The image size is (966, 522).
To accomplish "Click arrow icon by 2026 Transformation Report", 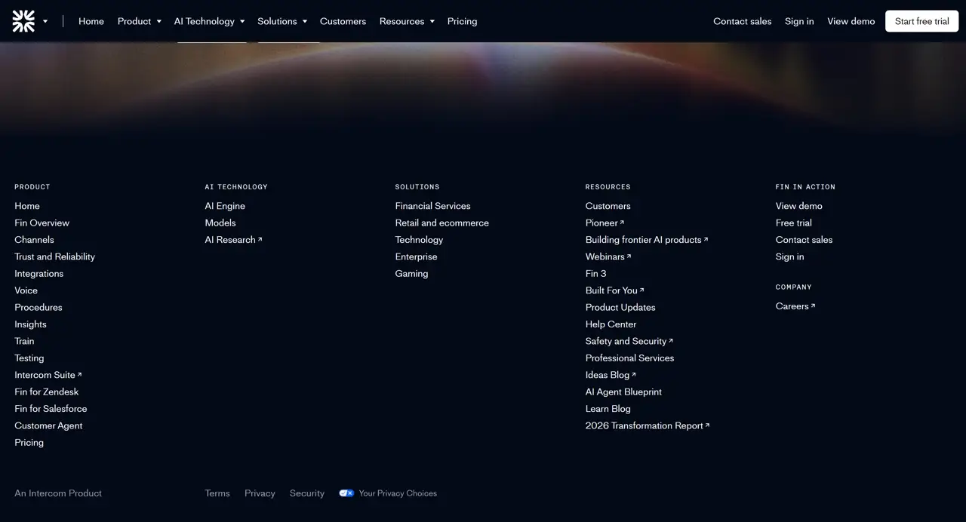I will [x=707, y=425].
